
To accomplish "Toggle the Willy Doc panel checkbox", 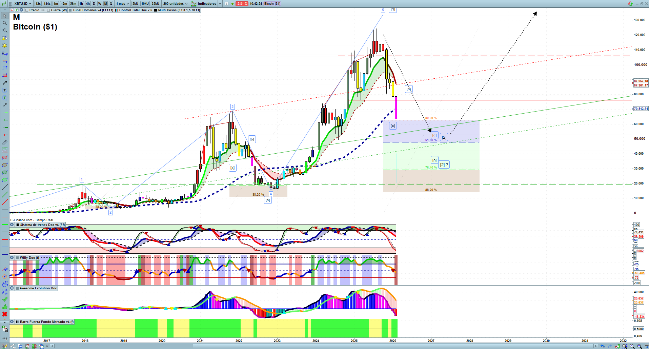I will coord(17,258).
